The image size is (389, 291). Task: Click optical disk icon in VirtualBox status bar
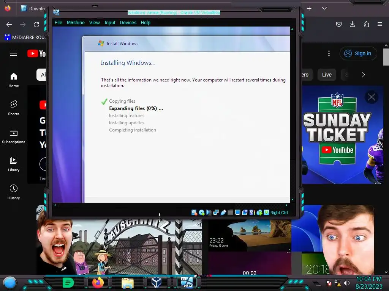point(202,212)
